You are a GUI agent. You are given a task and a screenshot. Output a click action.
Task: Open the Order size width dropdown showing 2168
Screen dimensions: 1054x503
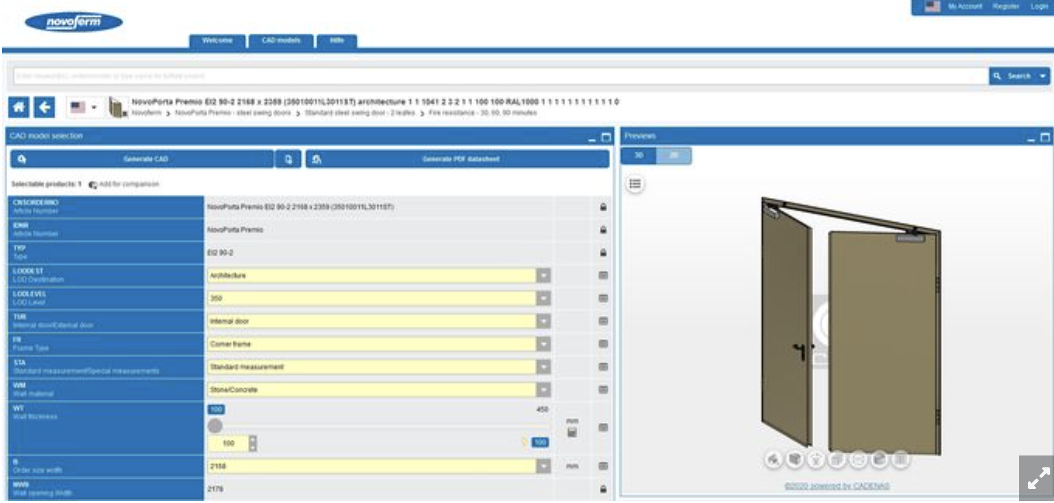tap(379, 466)
